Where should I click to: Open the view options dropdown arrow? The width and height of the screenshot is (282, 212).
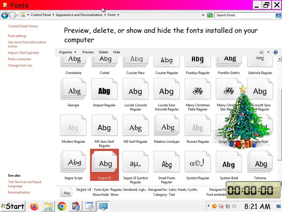(x=268, y=52)
